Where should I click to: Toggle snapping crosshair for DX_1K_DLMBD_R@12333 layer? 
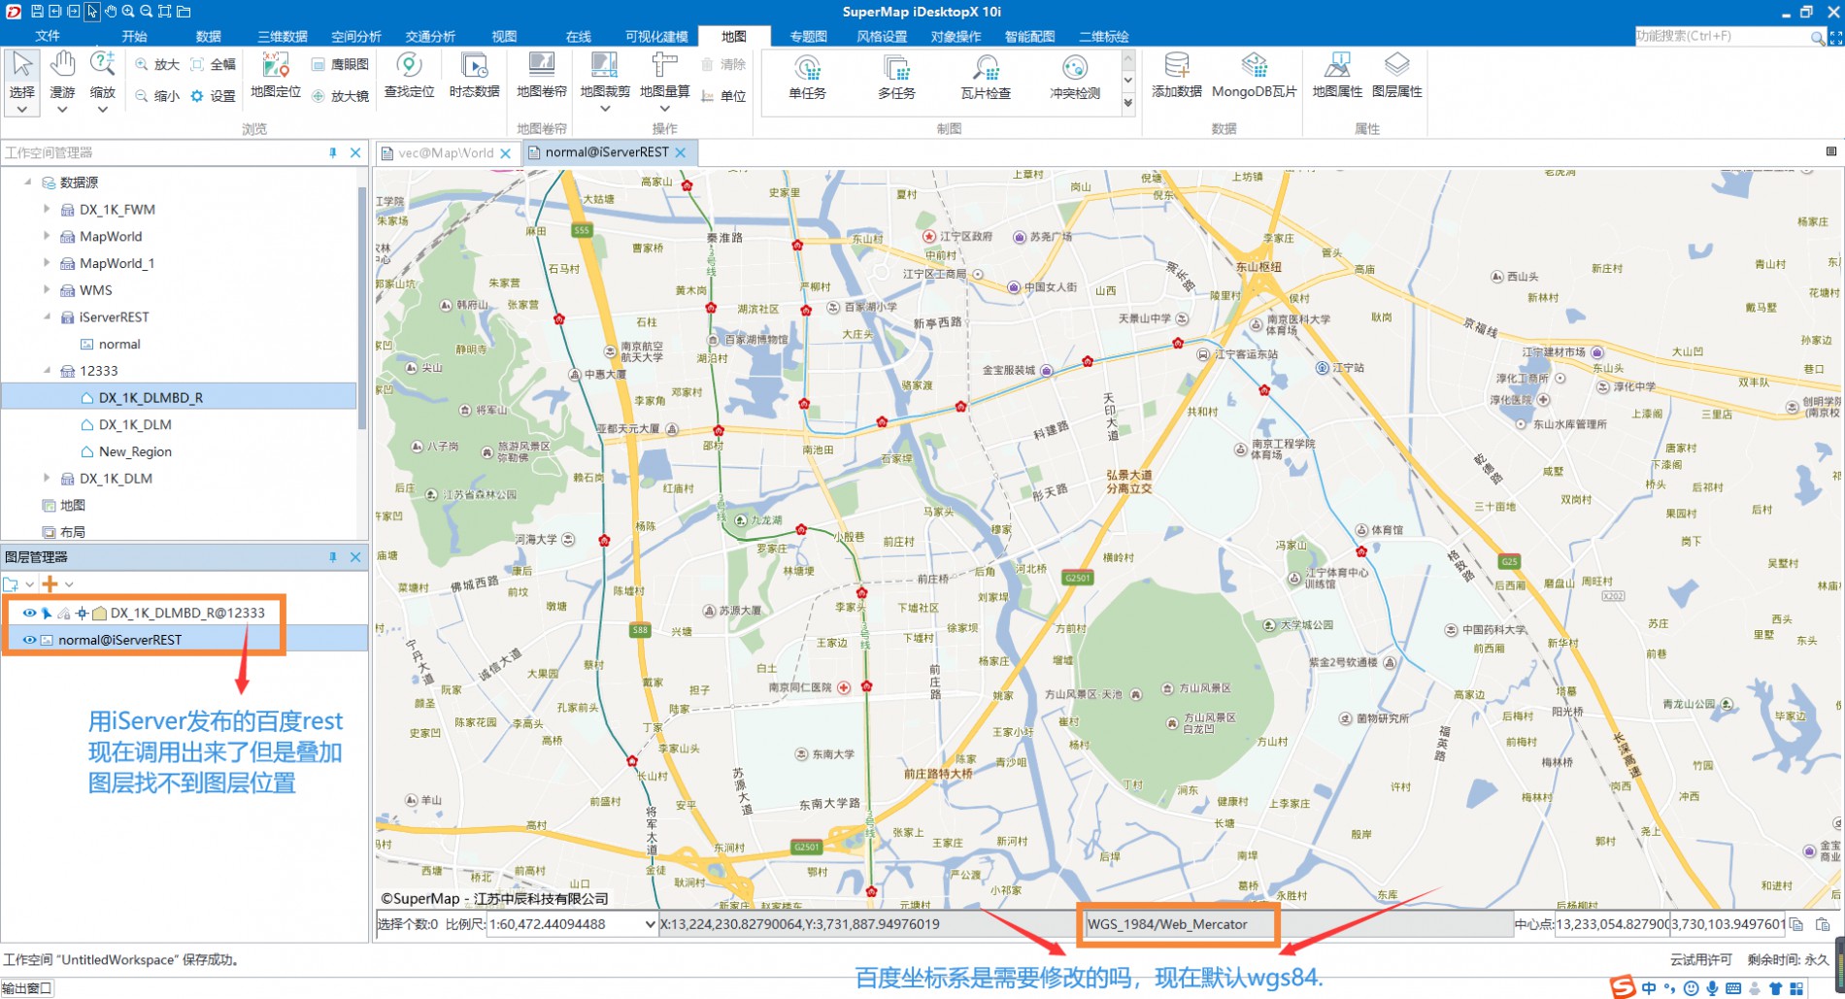point(82,613)
